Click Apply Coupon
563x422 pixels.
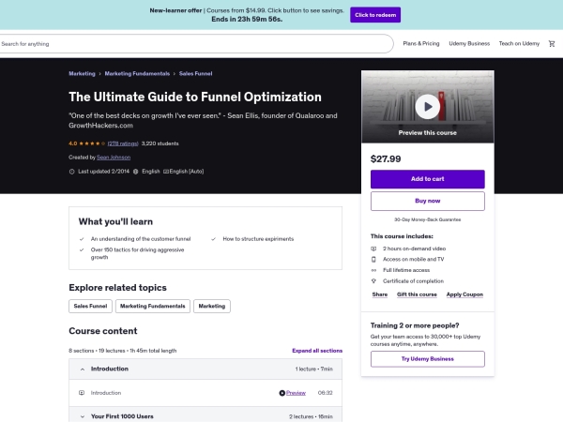click(464, 294)
